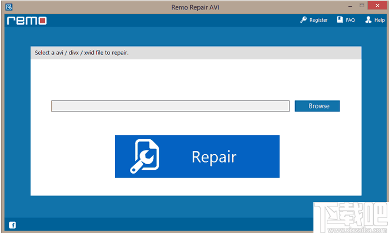The image size is (389, 233).
Task: Click the Help person icon
Action: 368,20
